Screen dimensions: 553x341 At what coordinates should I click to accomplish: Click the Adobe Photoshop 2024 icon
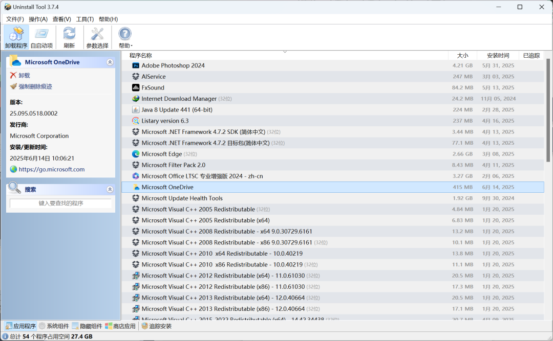pos(136,65)
